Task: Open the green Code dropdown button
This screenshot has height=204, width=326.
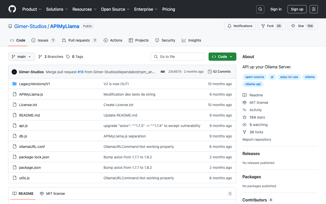Action: 222,57
